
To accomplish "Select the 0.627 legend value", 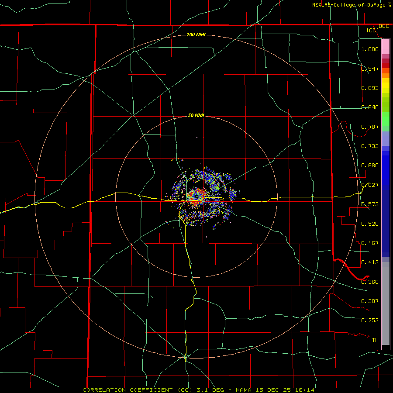I will coord(370,185).
